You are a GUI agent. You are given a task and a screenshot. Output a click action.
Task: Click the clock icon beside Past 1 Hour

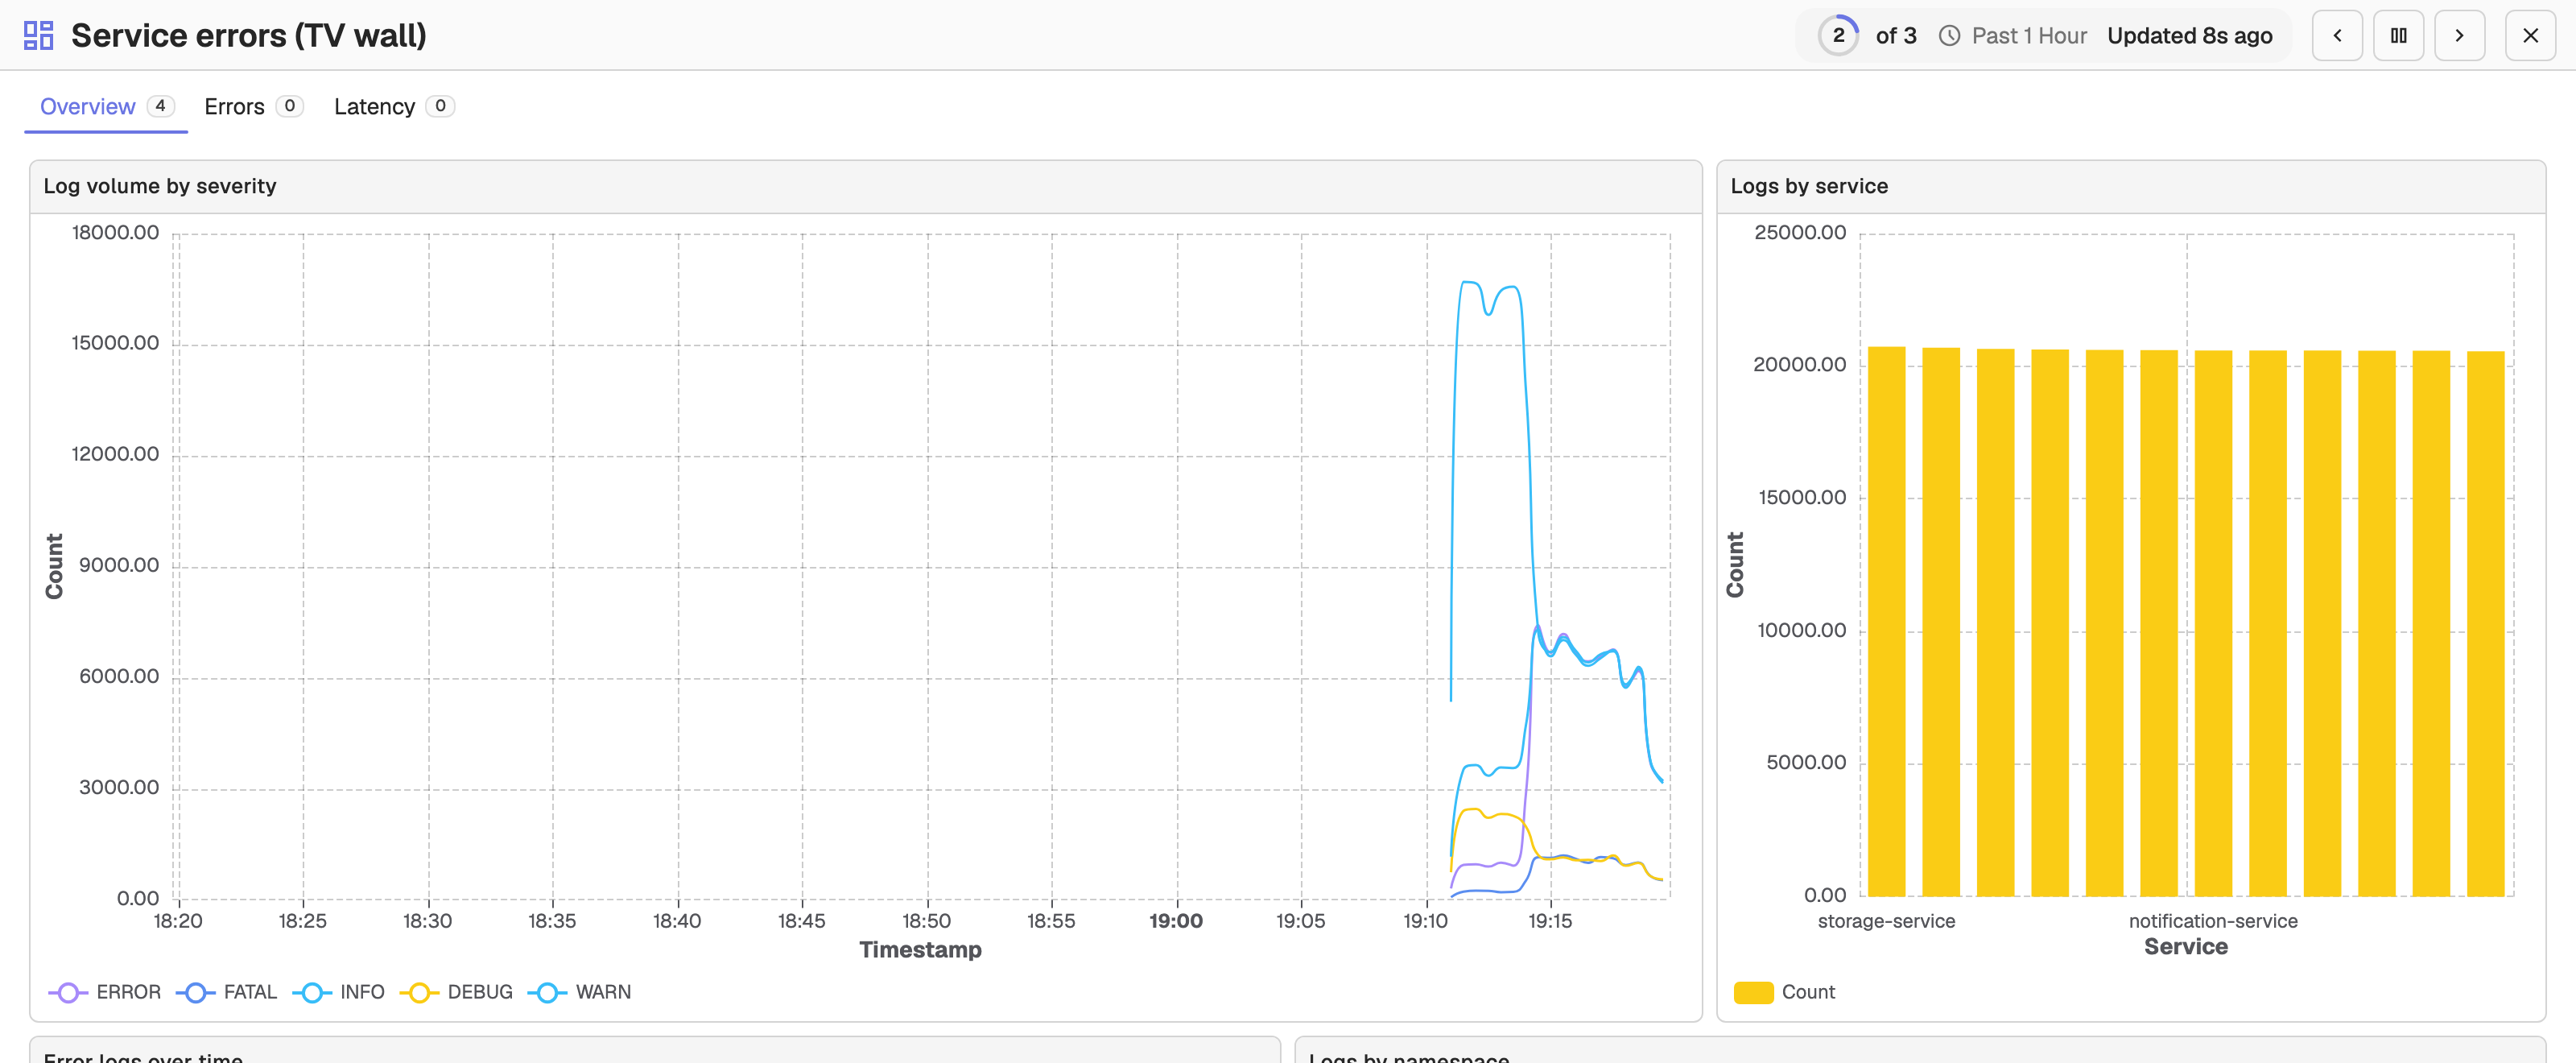(1949, 36)
